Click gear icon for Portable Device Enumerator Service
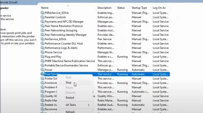The height and width of the screenshot is (113, 203). (x=42, y=65)
